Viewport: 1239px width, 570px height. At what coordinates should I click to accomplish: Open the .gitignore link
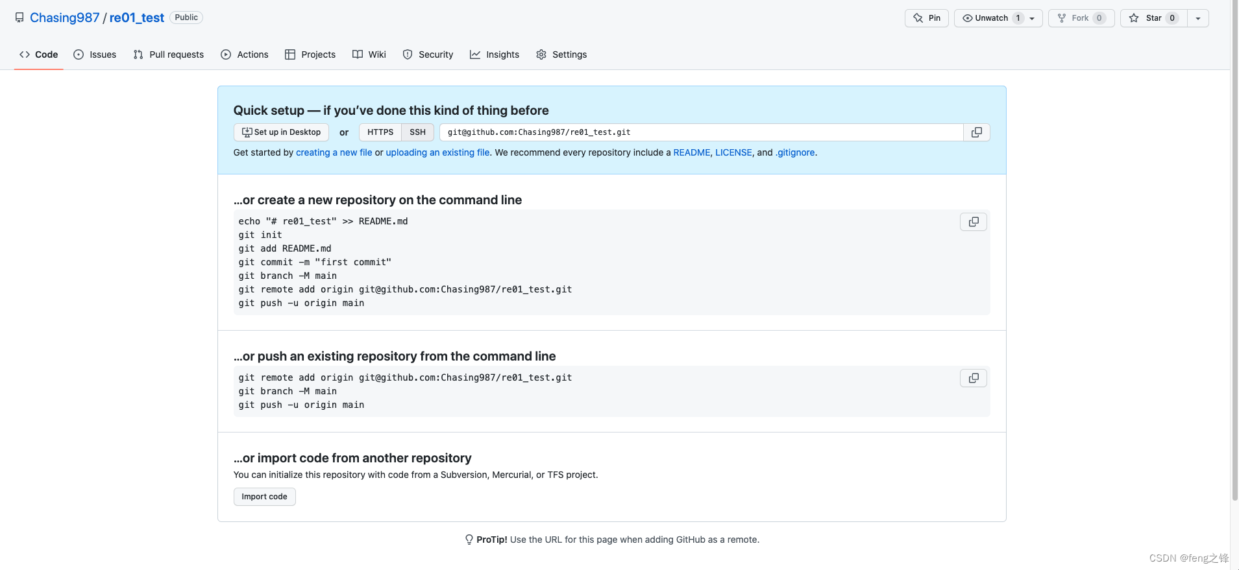coord(795,152)
